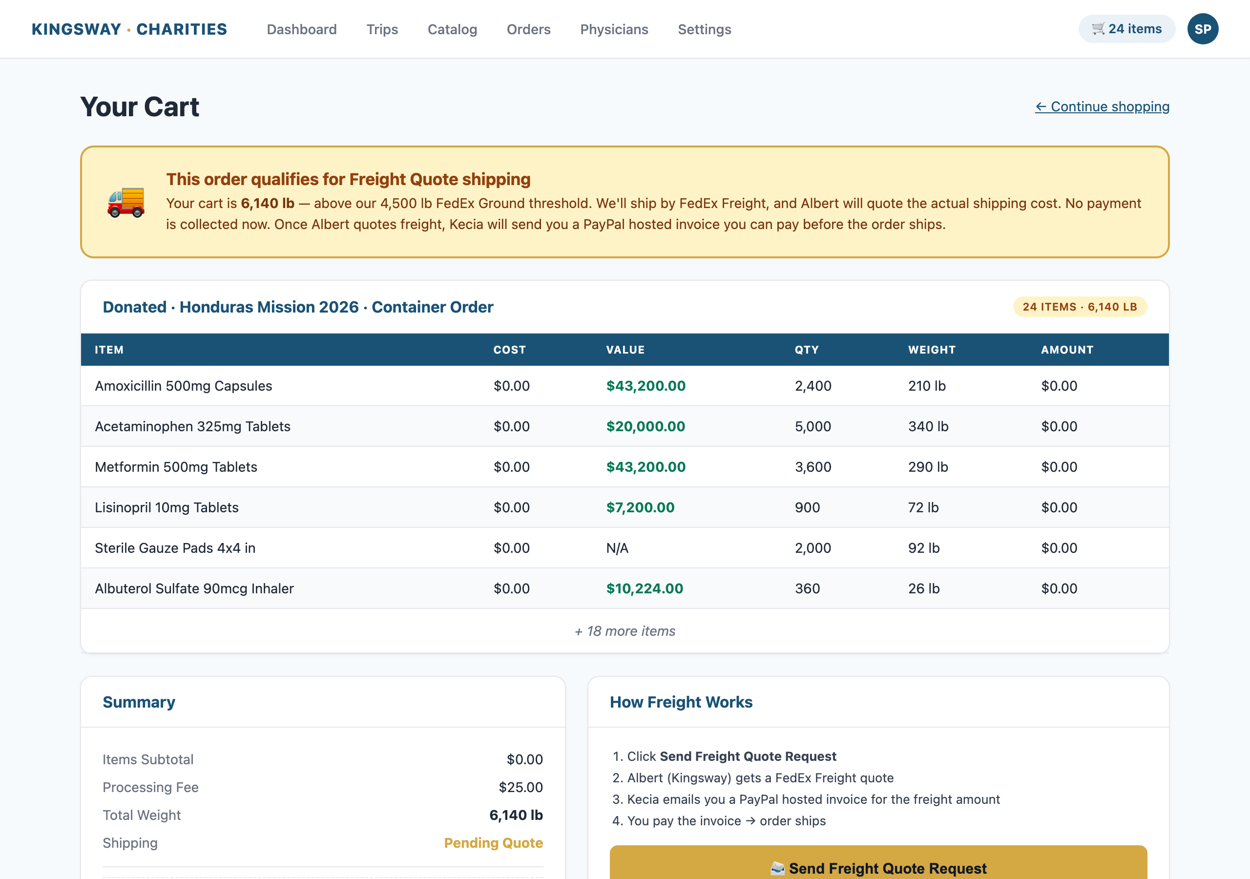Select the Acetaminophen 325mg Tablets item
The height and width of the screenshot is (879, 1250).
(193, 426)
